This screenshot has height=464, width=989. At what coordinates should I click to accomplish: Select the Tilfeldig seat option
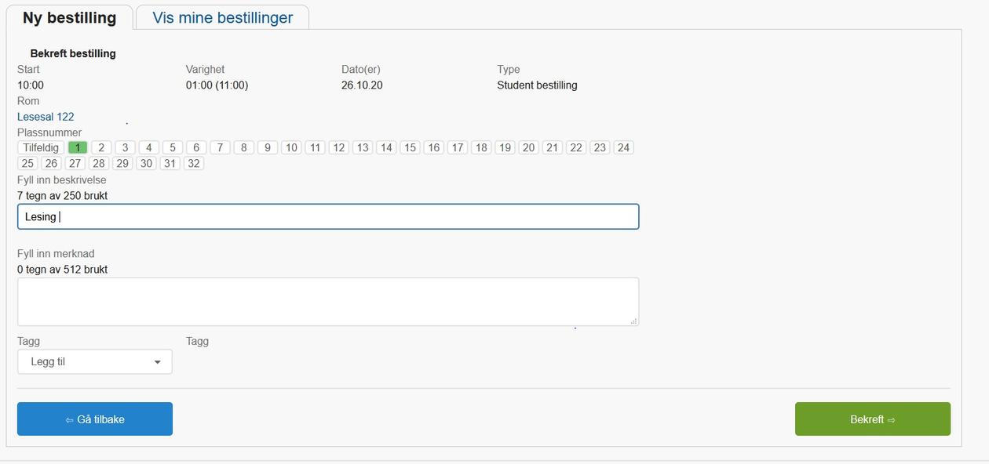(41, 147)
